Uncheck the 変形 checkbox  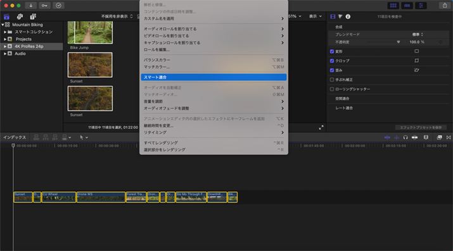click(331, 51)
